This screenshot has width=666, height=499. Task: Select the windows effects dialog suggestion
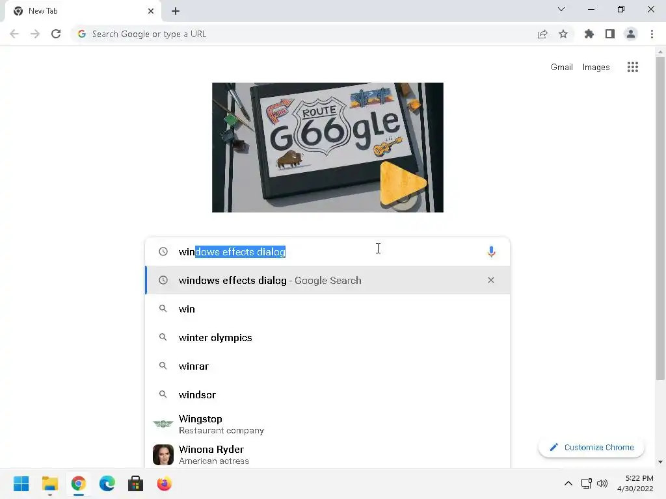pyautogui.click(x=328, y=280)
